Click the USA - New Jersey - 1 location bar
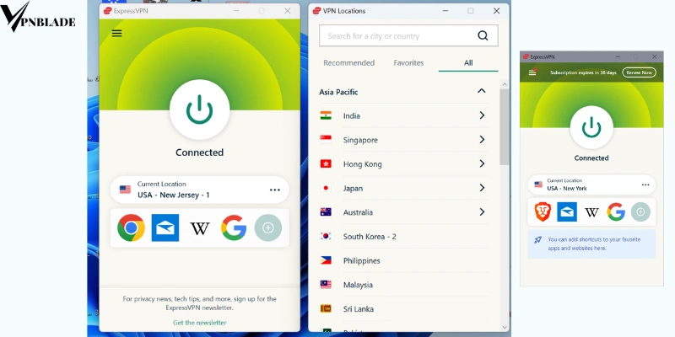 pos(199,190)
